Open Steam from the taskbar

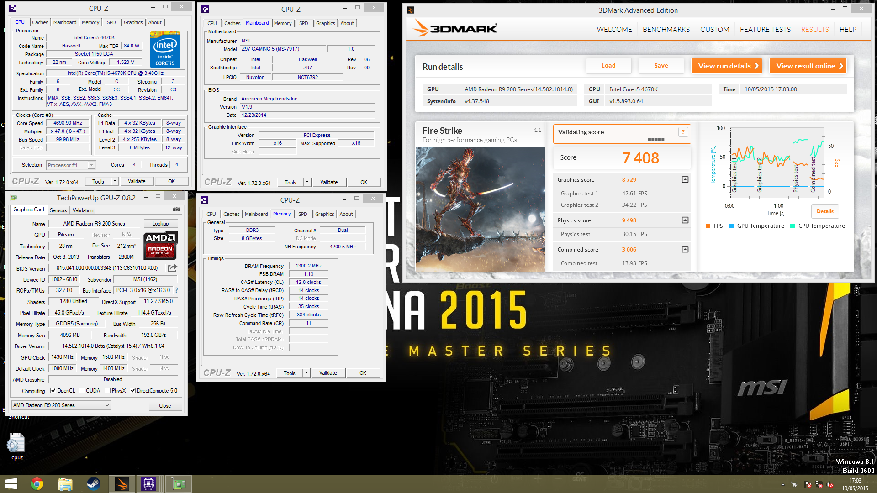94,484
